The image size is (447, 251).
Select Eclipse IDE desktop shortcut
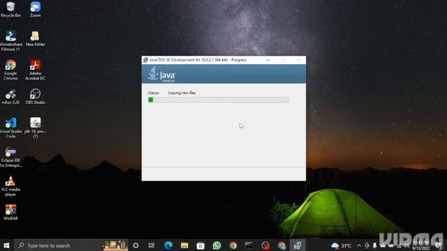tap(10, 157)
